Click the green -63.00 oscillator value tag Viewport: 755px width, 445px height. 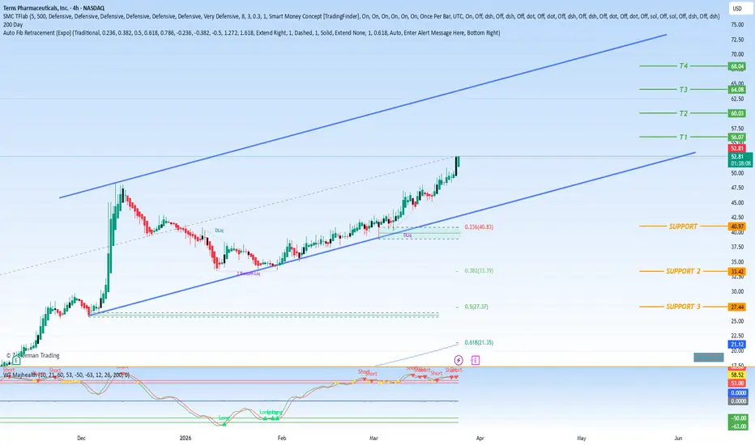[x=739, y=426]
